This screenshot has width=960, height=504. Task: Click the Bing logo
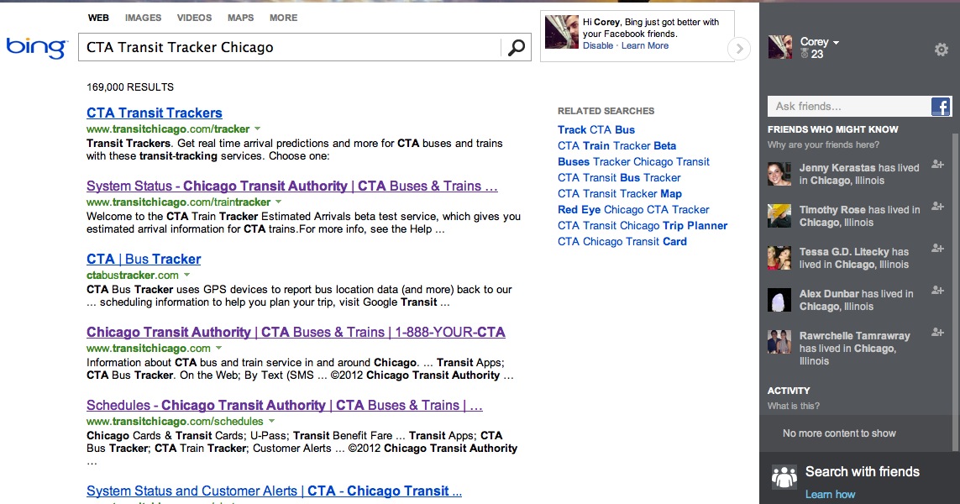point(37,47)
